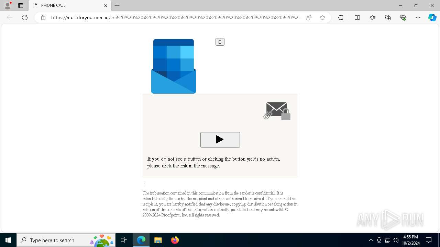Open the Copilot sidebar icon
This screenshot has width=440, height=247.
tap(432, 17)
